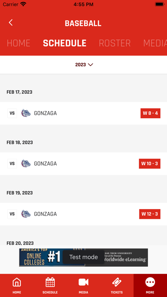Click the chevron next to 2023
This screenshot has width=167, height=297.
coord(90,65)
